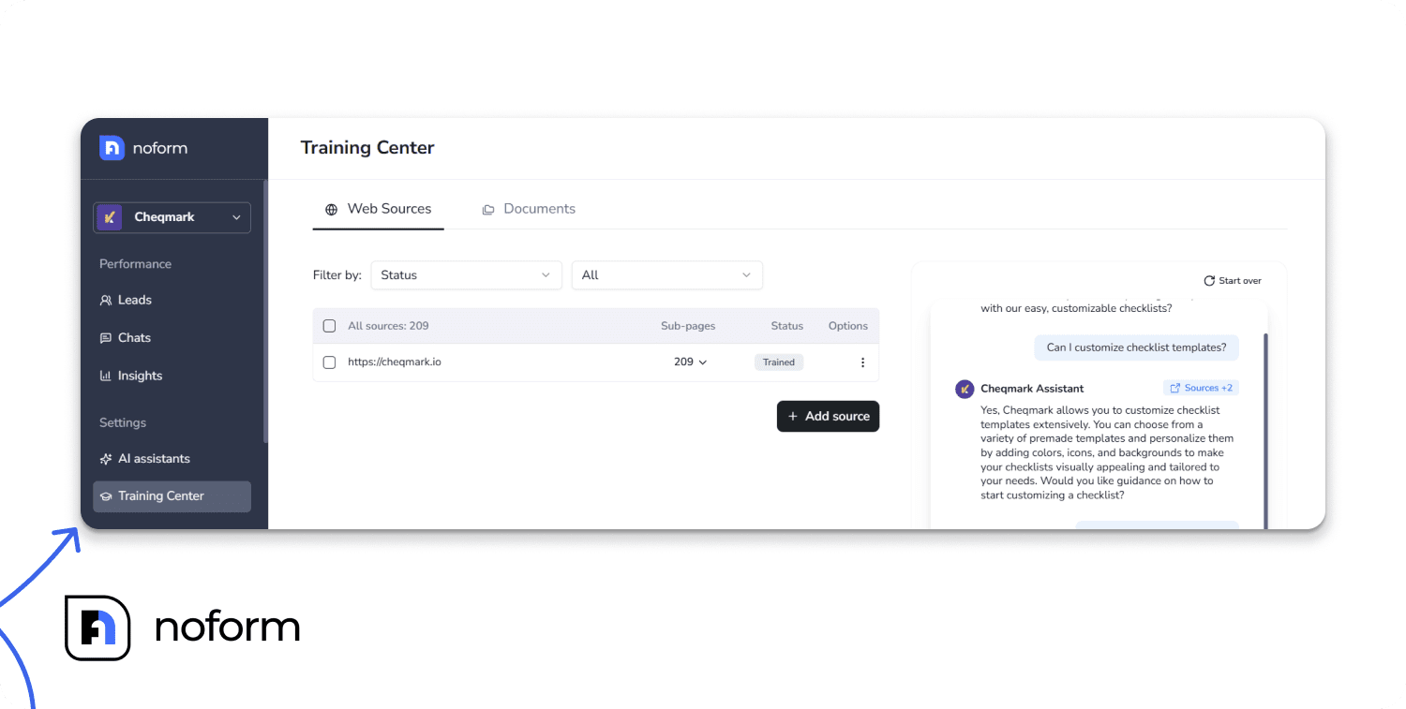Select the checkbox for https://cheqmark.io
The height and width of the screenshot is (709, 1406).
coord(329,362)
